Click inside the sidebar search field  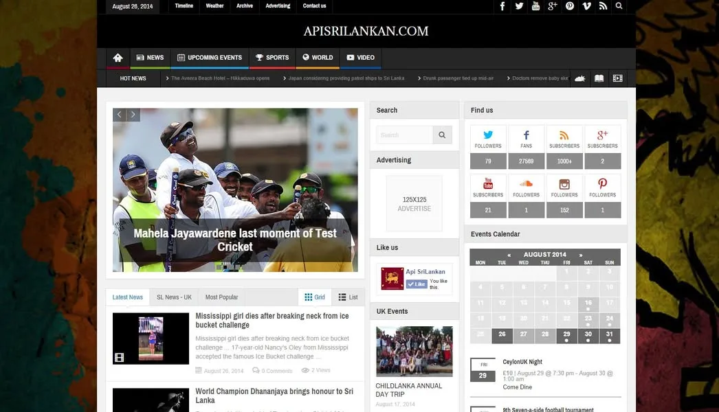tap(404, 135)
